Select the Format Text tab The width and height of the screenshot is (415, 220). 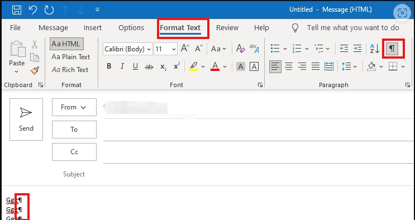click(180, 27)
